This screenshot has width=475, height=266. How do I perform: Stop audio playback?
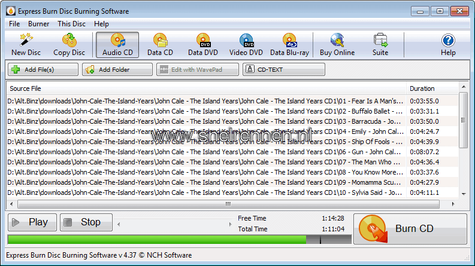(86, 222)
